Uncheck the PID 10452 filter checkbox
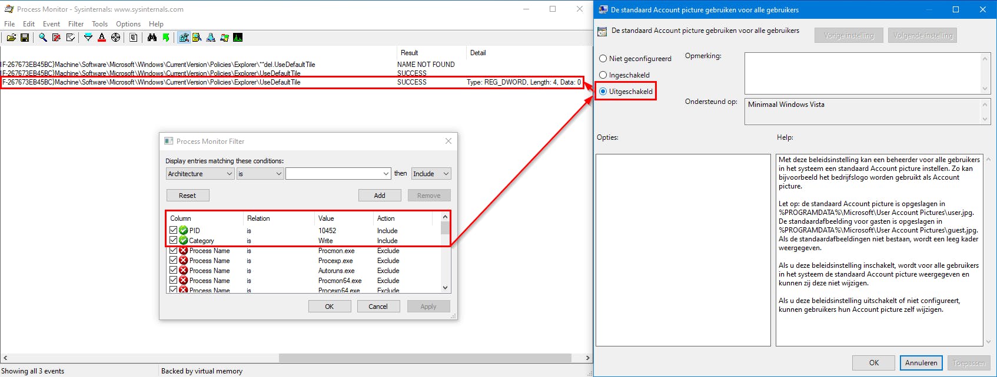The height and width of the screenshot is (377, 997). pos(173,230)
